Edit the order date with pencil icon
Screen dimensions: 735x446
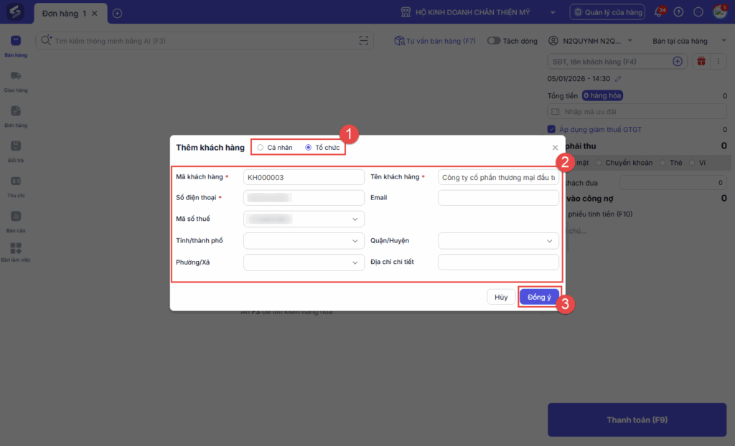pos(618,79)
